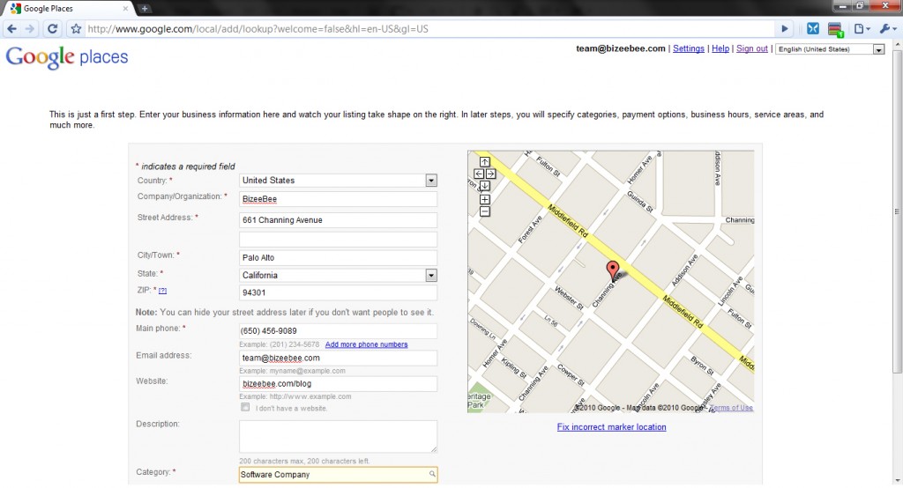The image size is (903, 488).
Task: Pan the map right with the arrow
Action: click(x=490, y=174)
